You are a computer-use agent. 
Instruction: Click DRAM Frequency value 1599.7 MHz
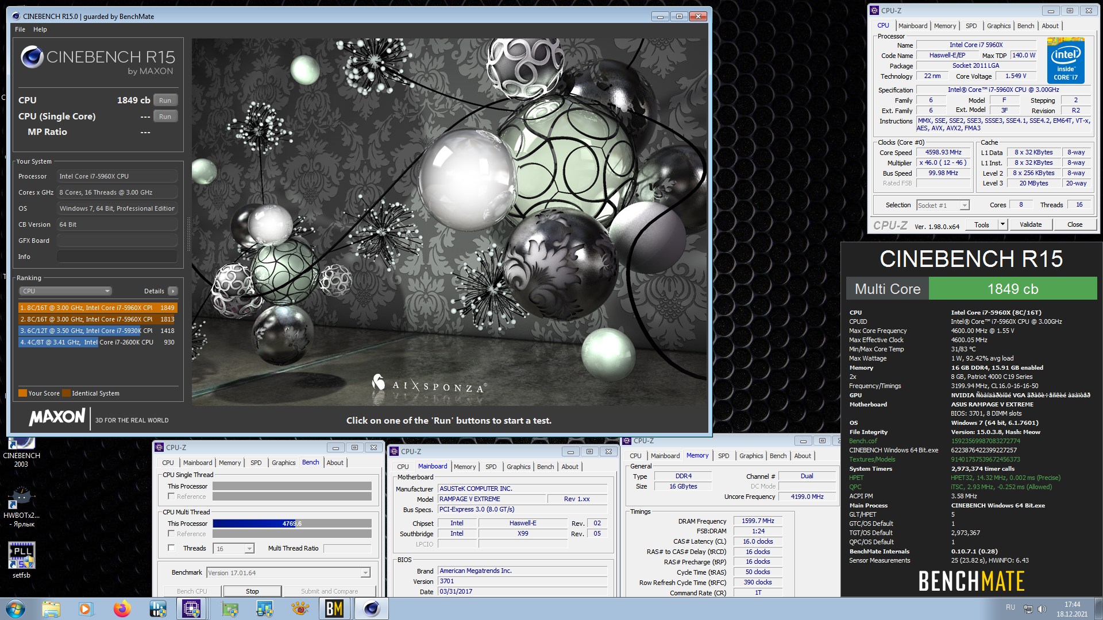[758, 521]
